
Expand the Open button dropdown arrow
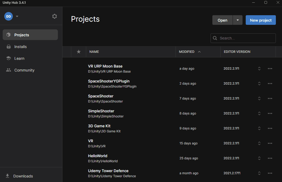click(x=237, y=20)
